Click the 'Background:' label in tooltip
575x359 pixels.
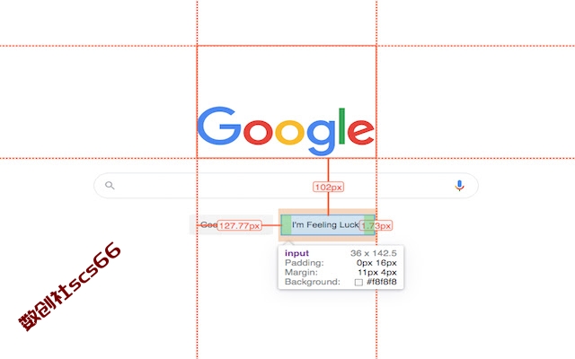pyautogui.click(x=312, y=282)
